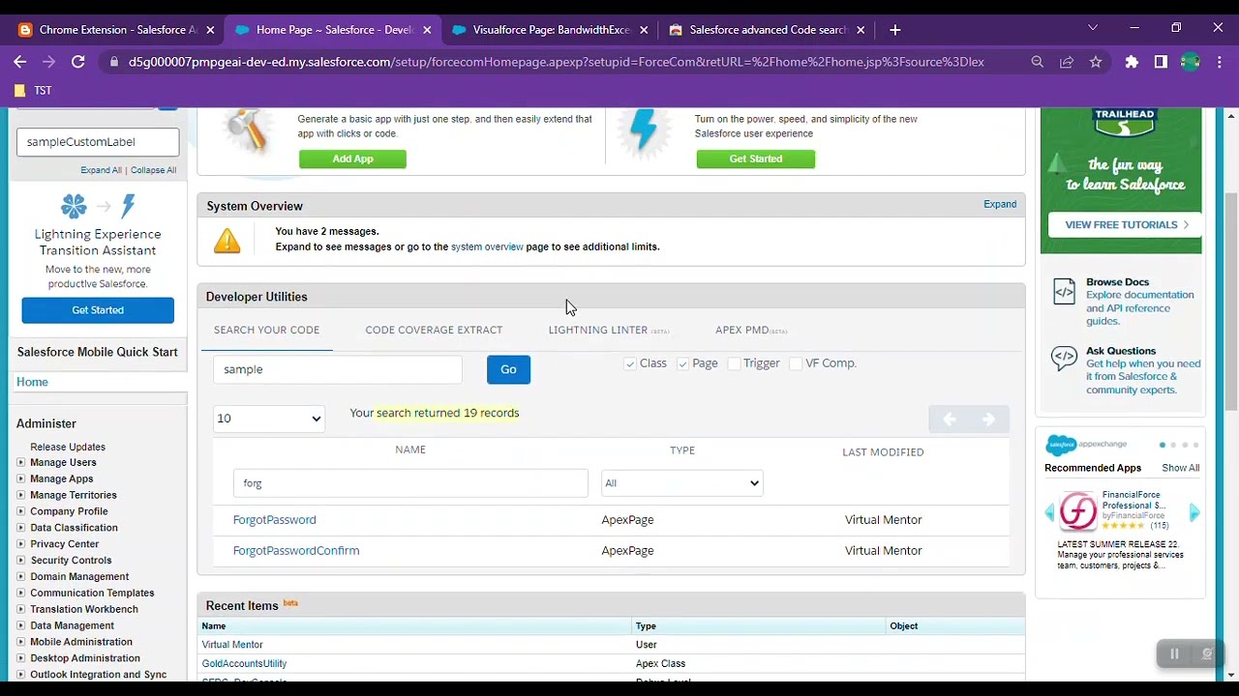Click the green Get Started button
Image resolution: width=1239 pixels, height=696 pixels.
(x=755, y=159)
